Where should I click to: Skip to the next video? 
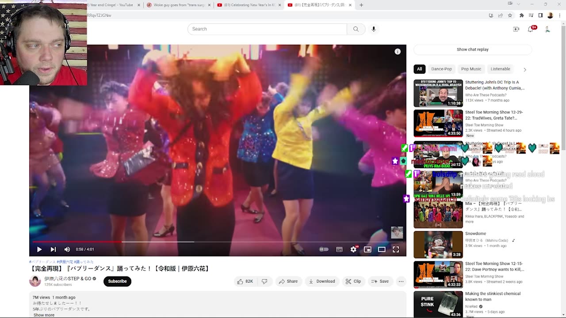point(53,250)
